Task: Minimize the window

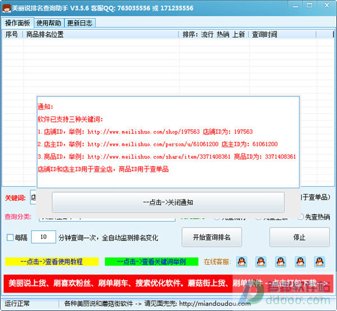Action: click(296, 6)
